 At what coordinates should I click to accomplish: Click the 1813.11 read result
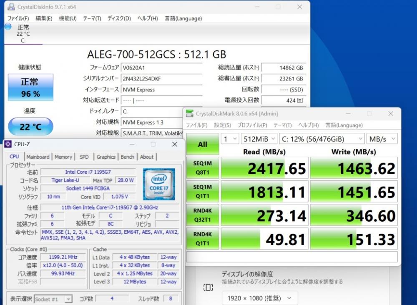point(265,191)
